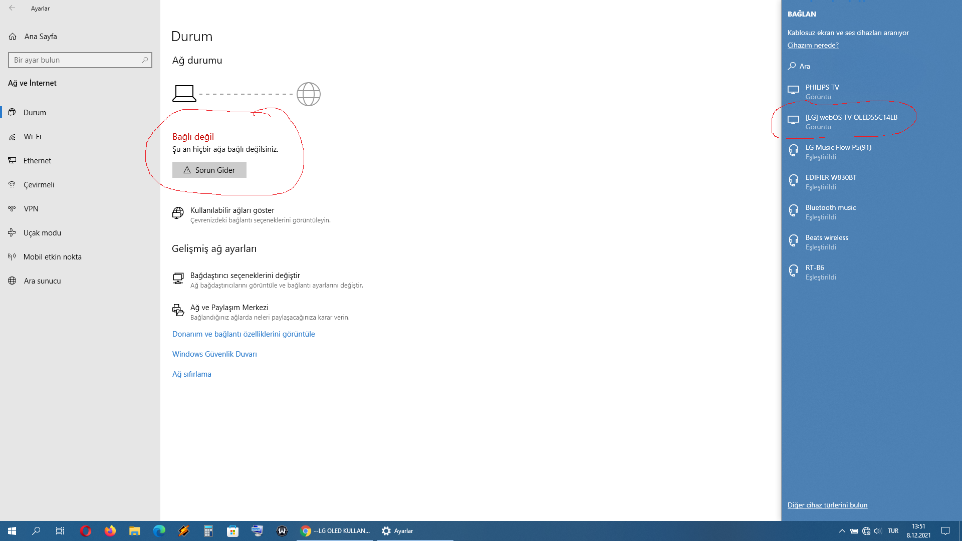Click the battery icon in system tray
Viewport: 962px width, 541px height.
pyautogui.click(x=854, y=531)
